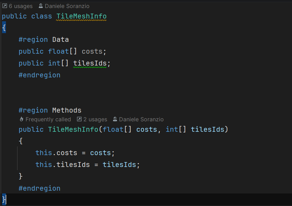Image resolution: width=292 pixels, height=206 pixels.
Task: Click the highlighted opening brace of the class
Action: 4,28
